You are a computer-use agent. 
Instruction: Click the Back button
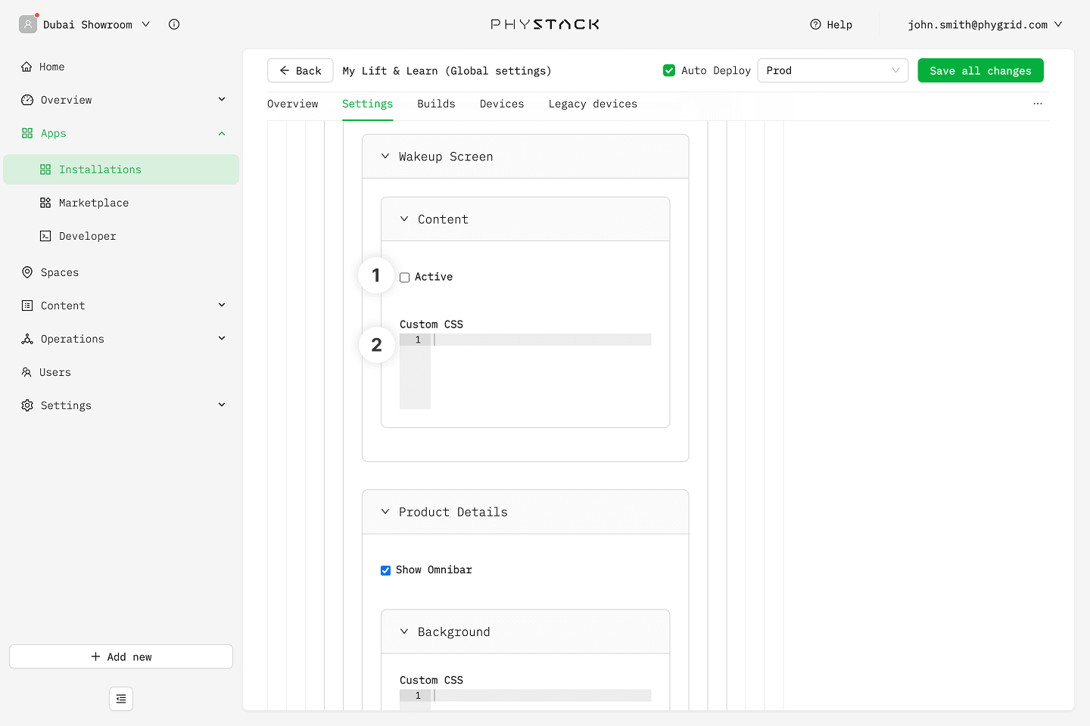pos(300,70)
